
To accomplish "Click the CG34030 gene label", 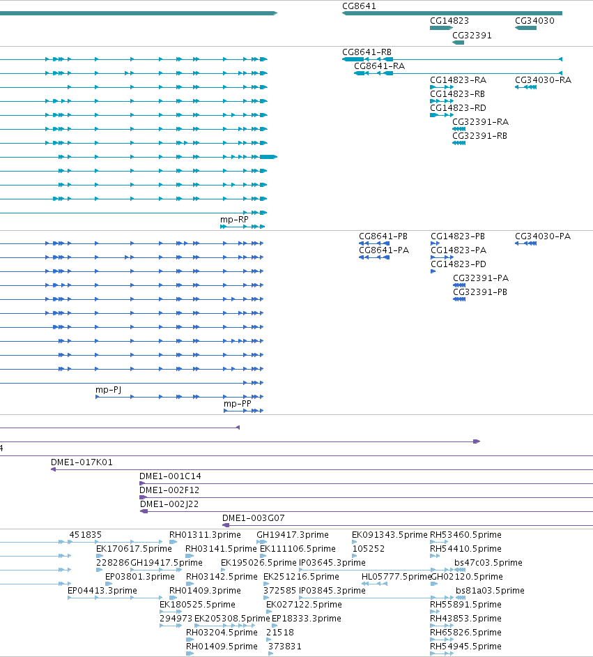I will [534, 21].
